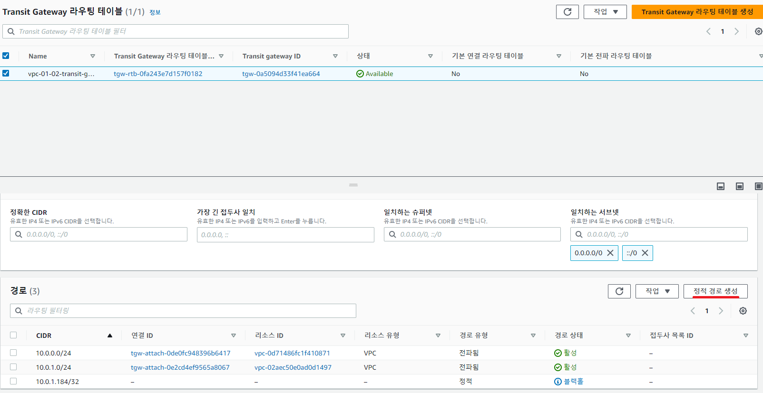Focus the 라우팅 필터링 search field
The width and height of the screenshot is (763, 393).
183,311
